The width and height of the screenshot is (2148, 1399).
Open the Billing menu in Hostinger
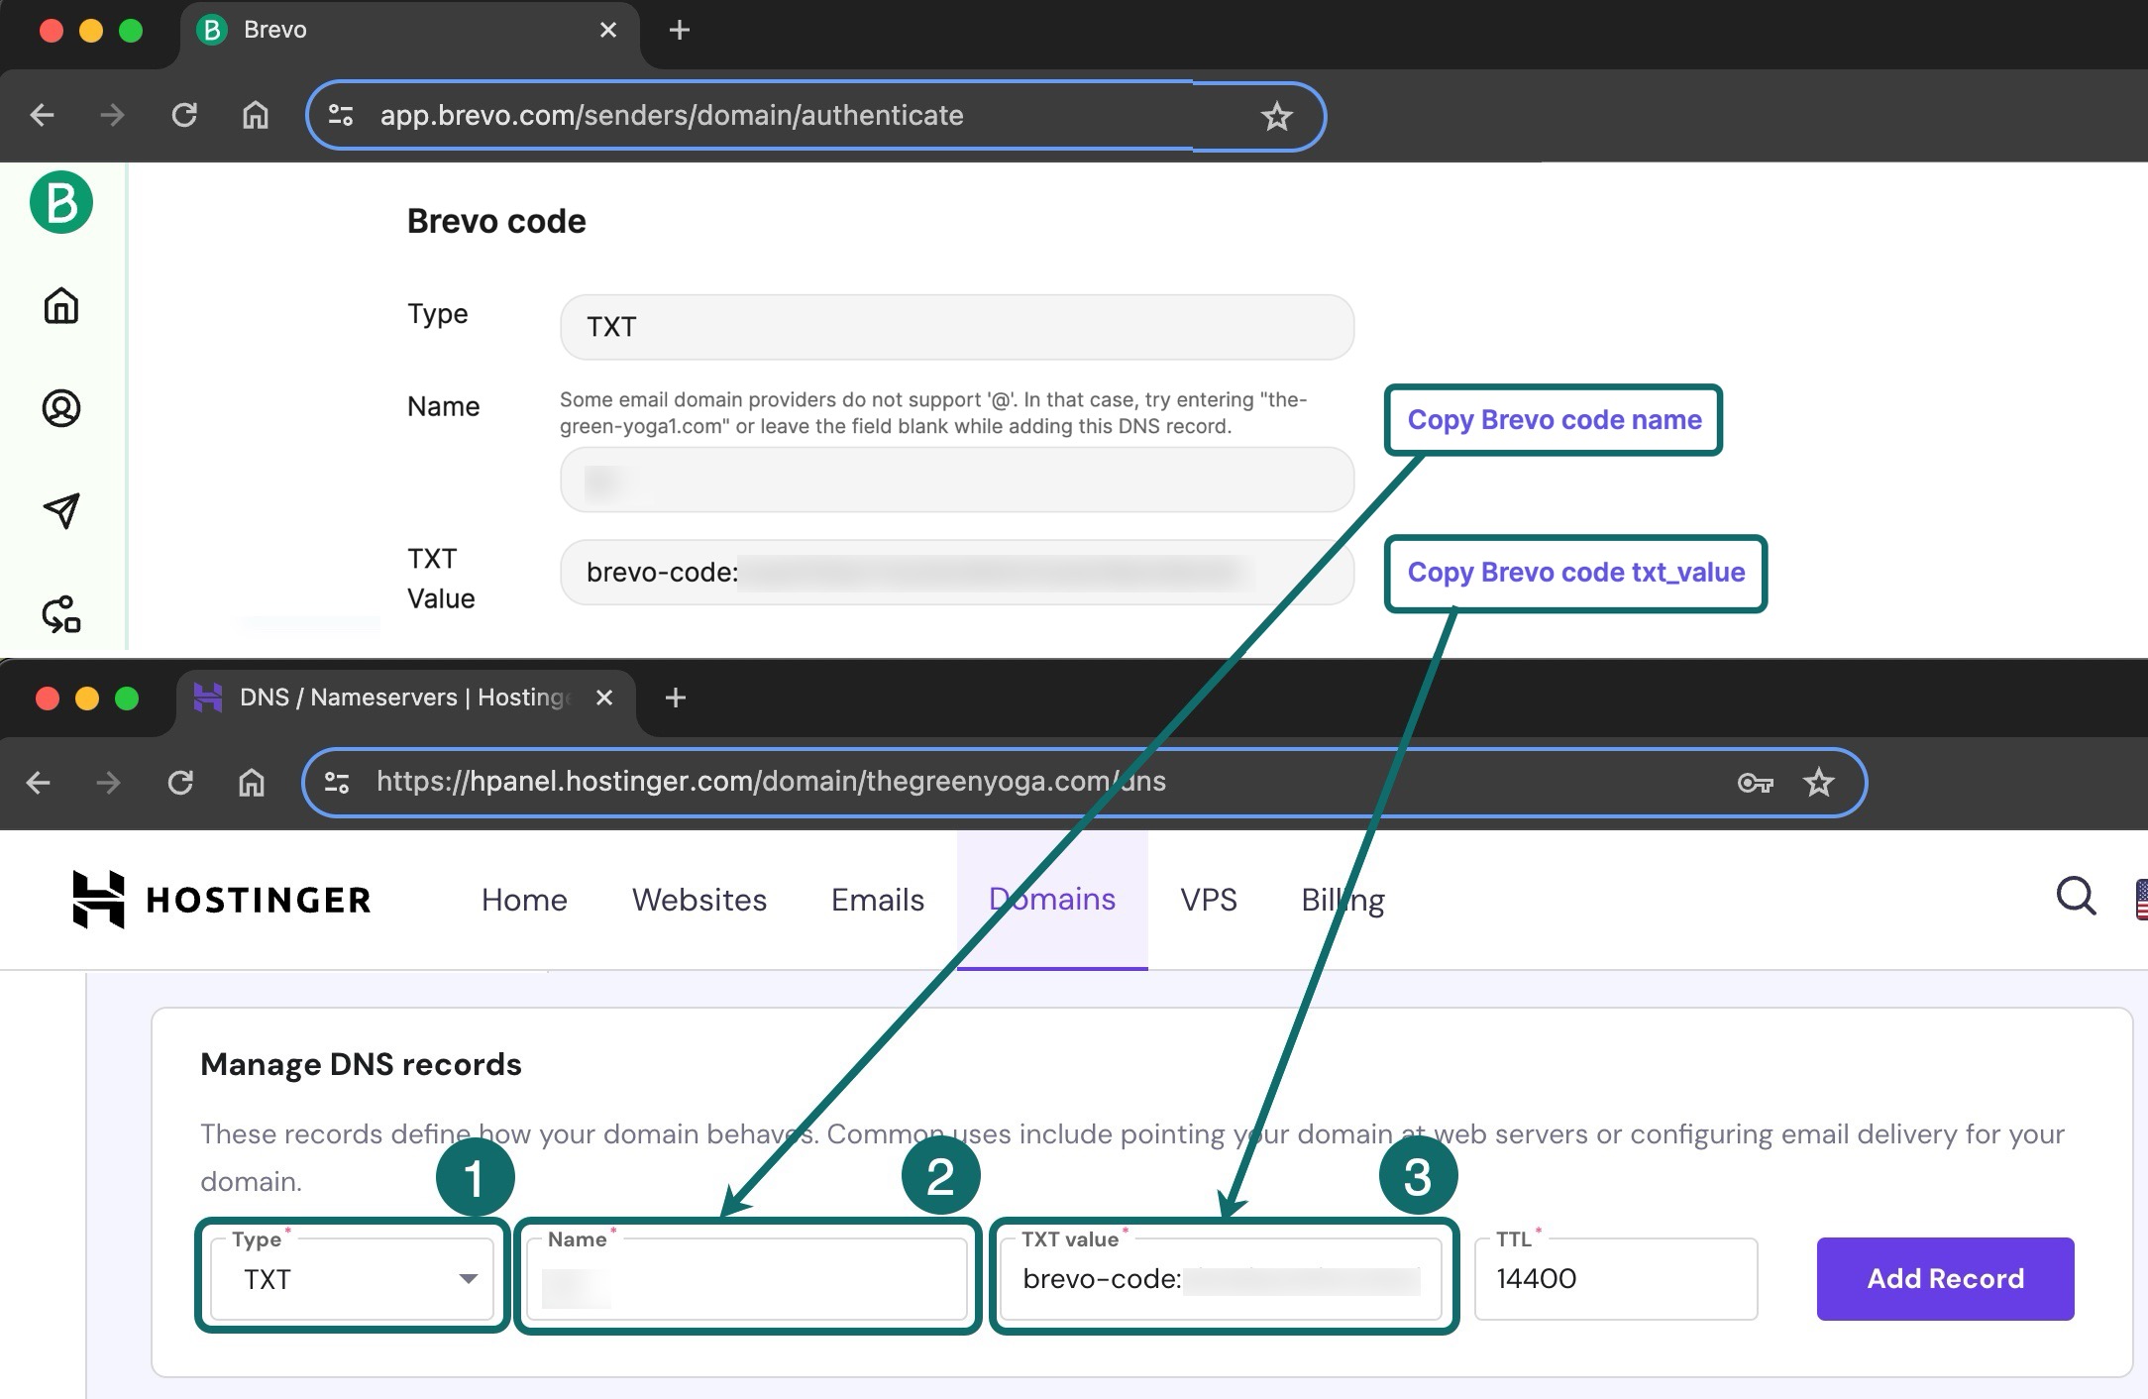point(1342,900)
